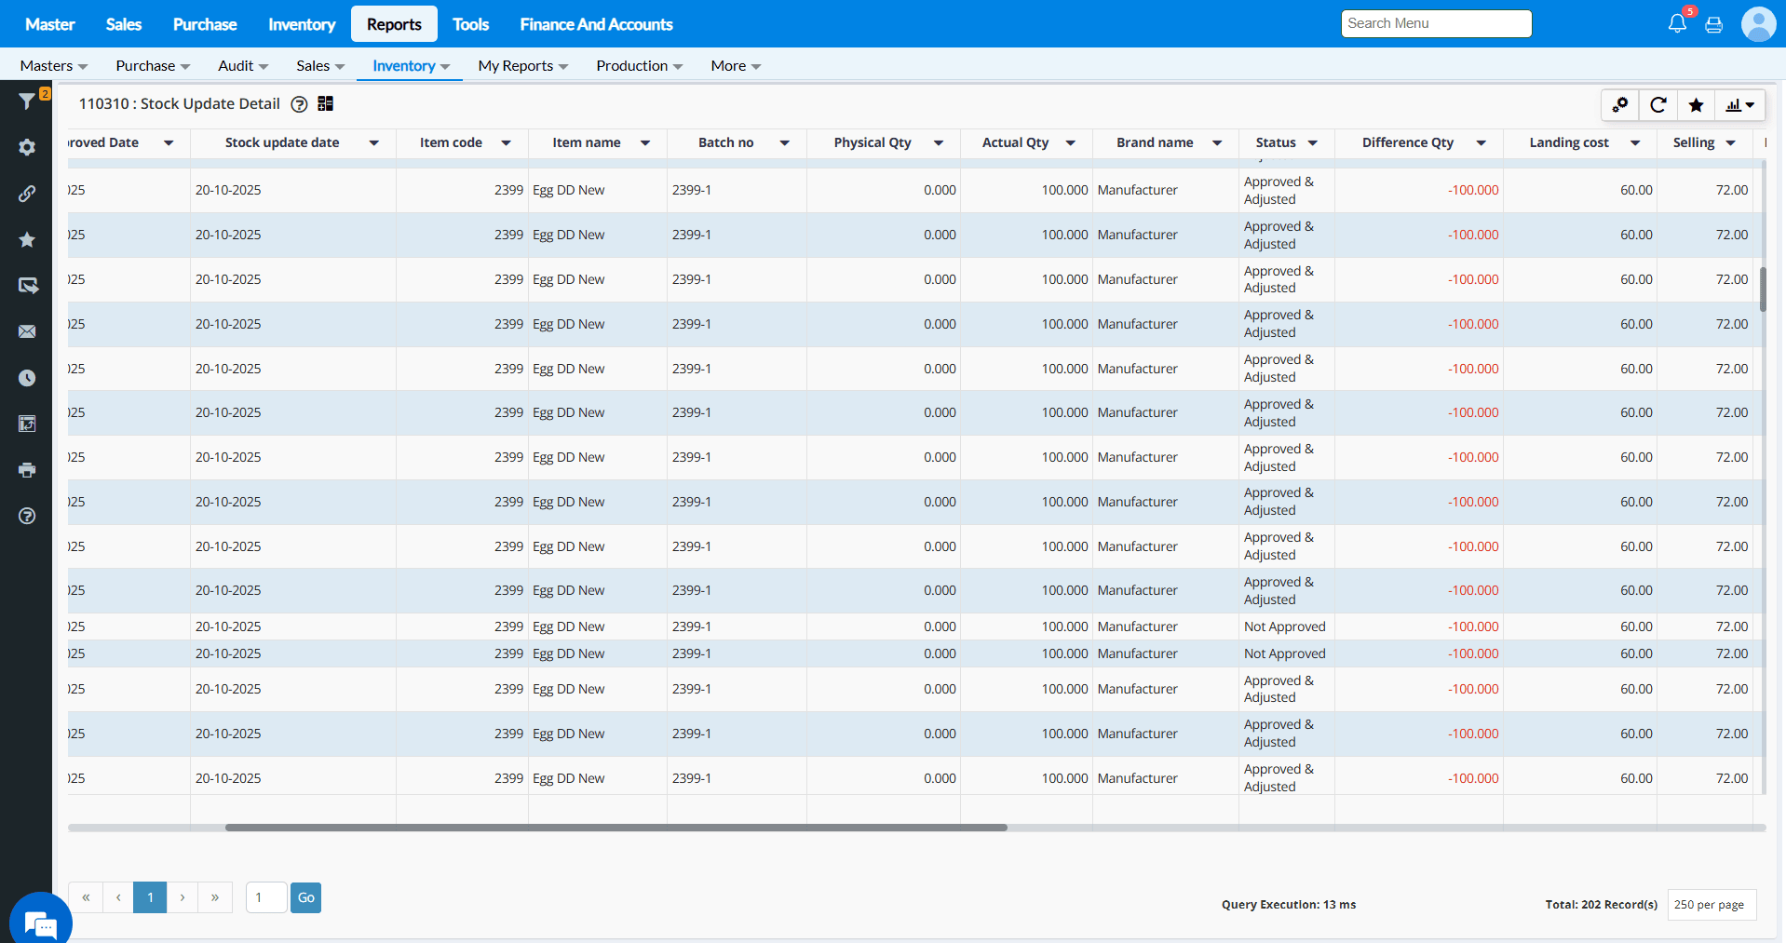Click the gear settings icon in the left sidebar
Image resolution: width=1786 pixels, height=943 pixels.
[27, 147]
